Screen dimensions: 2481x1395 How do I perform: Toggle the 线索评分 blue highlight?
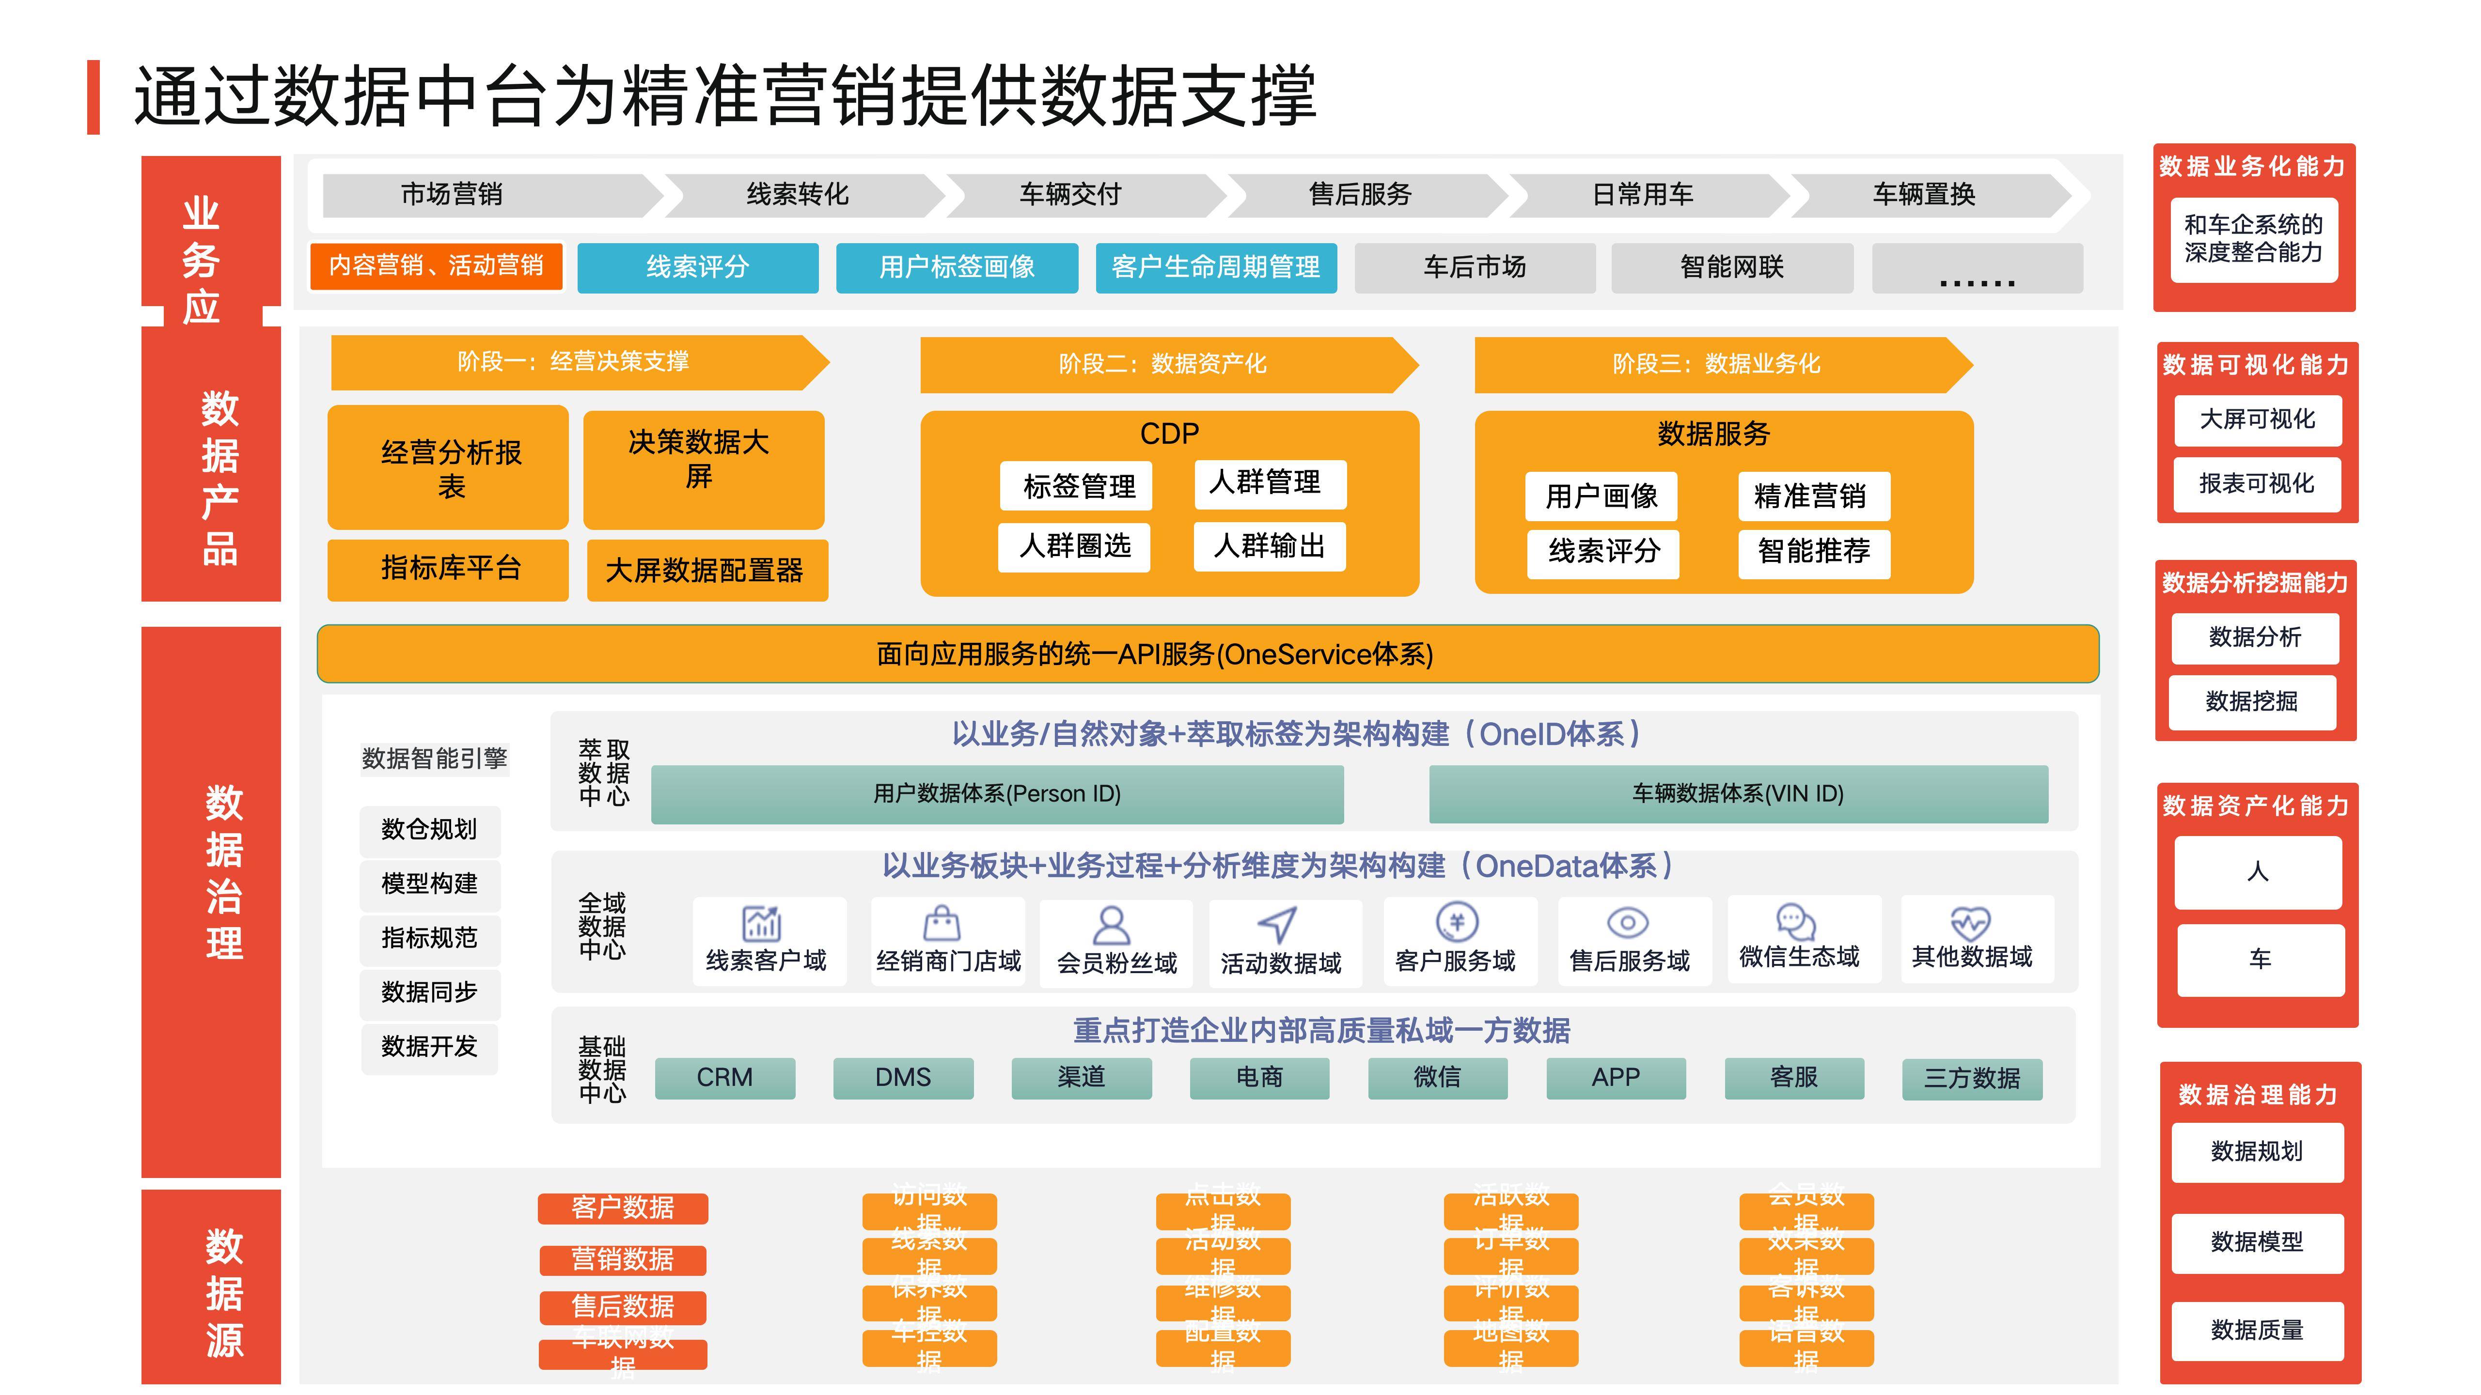(x=697, y=269)
